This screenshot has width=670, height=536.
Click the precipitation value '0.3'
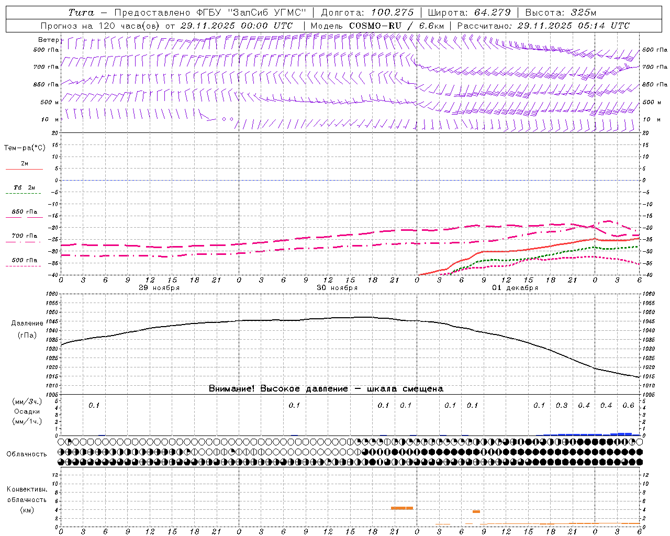[562, 406]
